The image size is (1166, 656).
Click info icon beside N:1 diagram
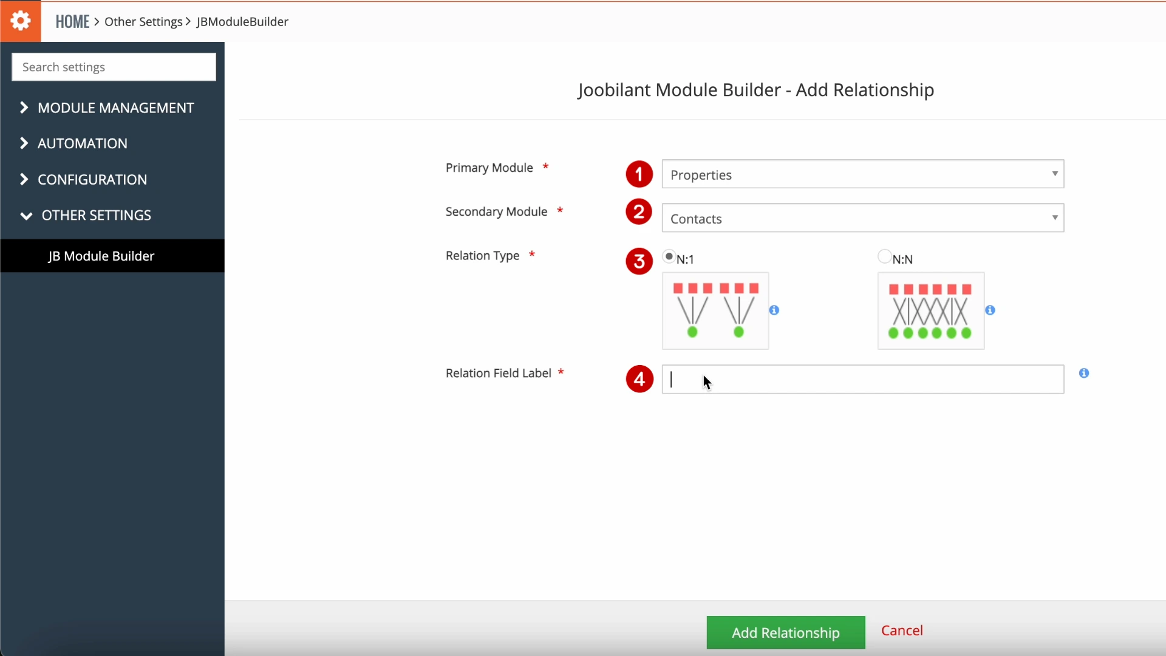click(x=774, y=310)
